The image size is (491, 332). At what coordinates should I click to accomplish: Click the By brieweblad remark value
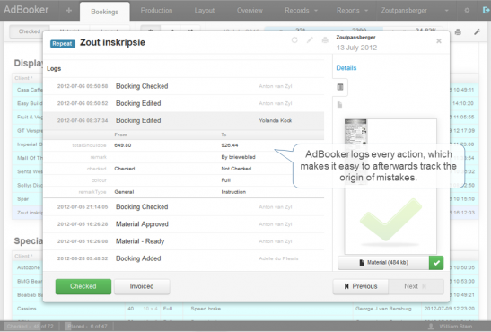pos(238,157)
